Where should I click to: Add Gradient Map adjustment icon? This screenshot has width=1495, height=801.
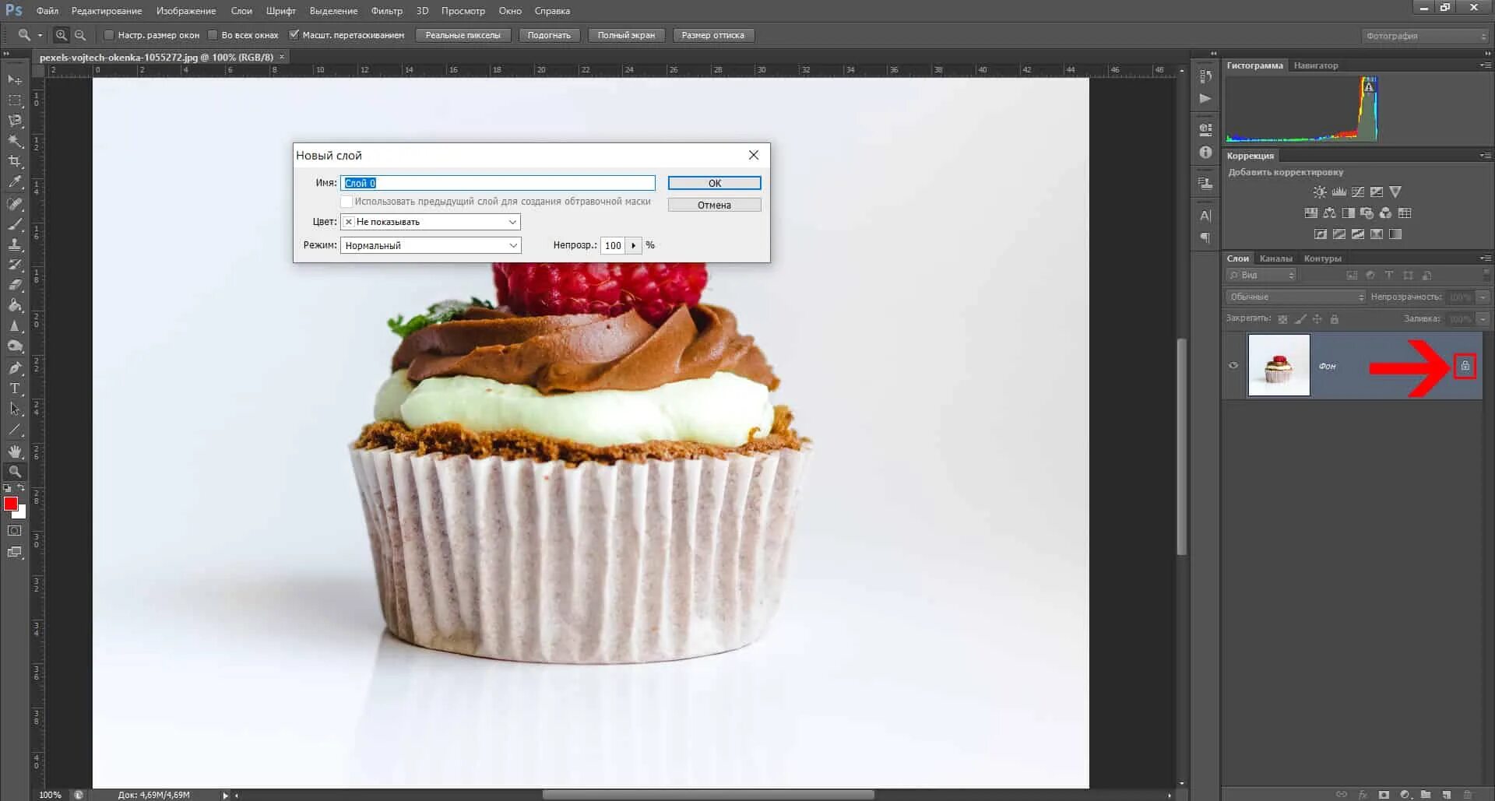pos(1395,234)
